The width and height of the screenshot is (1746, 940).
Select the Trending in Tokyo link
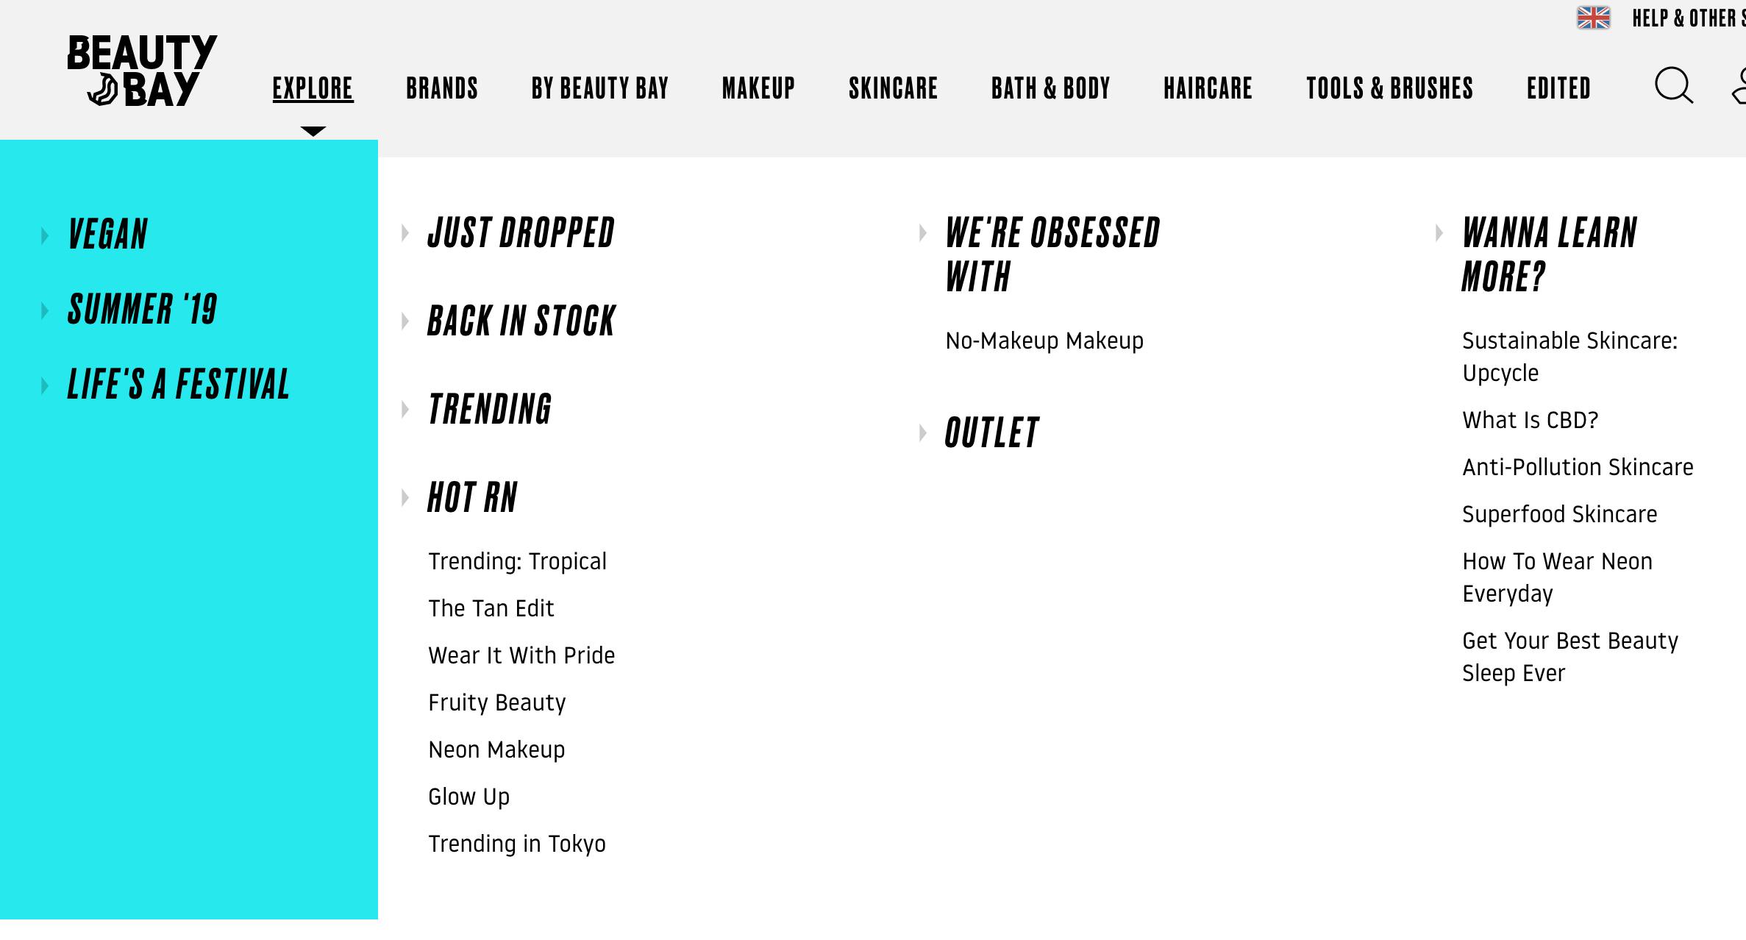click(517, 844)
